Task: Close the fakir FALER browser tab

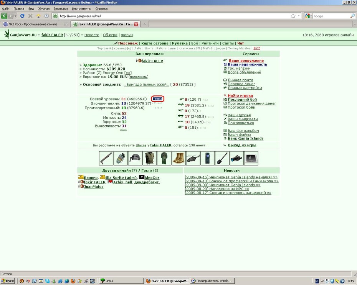Action: coord(136,24)
